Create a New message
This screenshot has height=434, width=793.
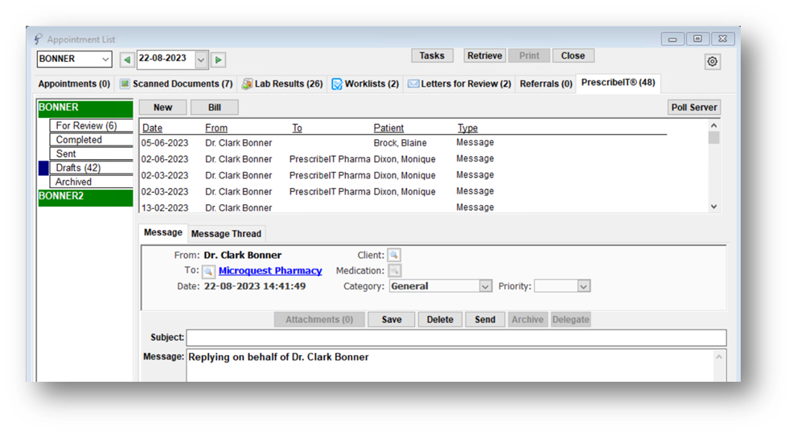click(162, 108)
